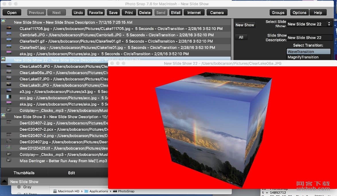Viewport: 337px width, 196px height.
Task: Delete the selected item
Action: click(145, 13)
